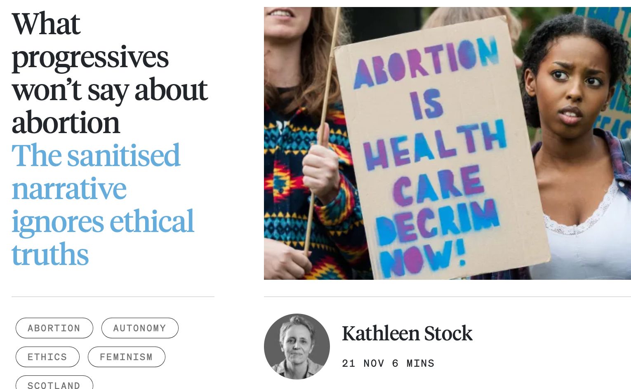
Task: Click the '21 NOV' publication date
Action: tap(362, 363)
